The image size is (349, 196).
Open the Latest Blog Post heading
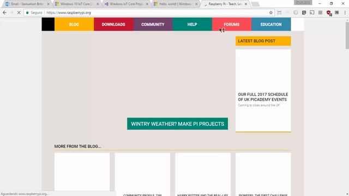pos(263,41)
